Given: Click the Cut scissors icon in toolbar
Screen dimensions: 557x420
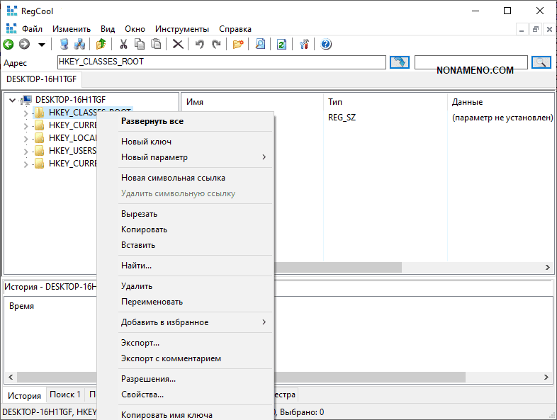Looking at the screenshot, I should 123,44.
